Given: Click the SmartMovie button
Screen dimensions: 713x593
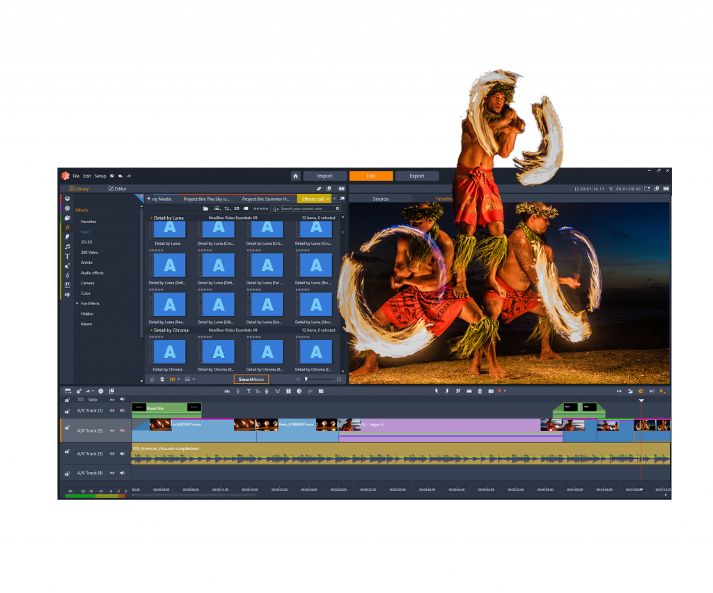Looking at the screenshot, I should pyautogui.click(x=251, y=380).
